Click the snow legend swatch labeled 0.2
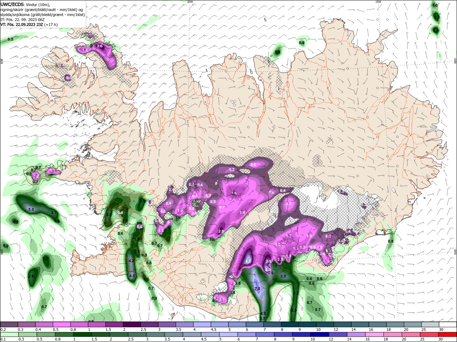457x342 pixels. pyautogui.click(x=9, y=325)
